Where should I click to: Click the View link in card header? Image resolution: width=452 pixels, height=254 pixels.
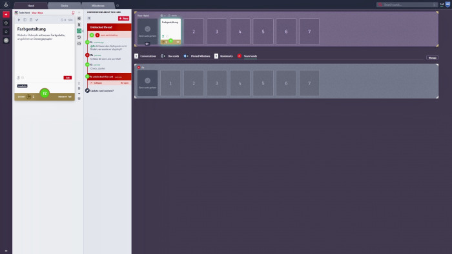pos(34,13)
